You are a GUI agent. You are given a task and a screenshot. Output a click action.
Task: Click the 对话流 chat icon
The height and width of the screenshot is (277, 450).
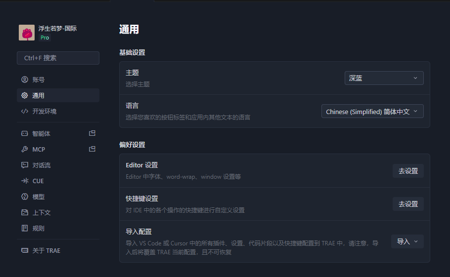tap(25, 165)
